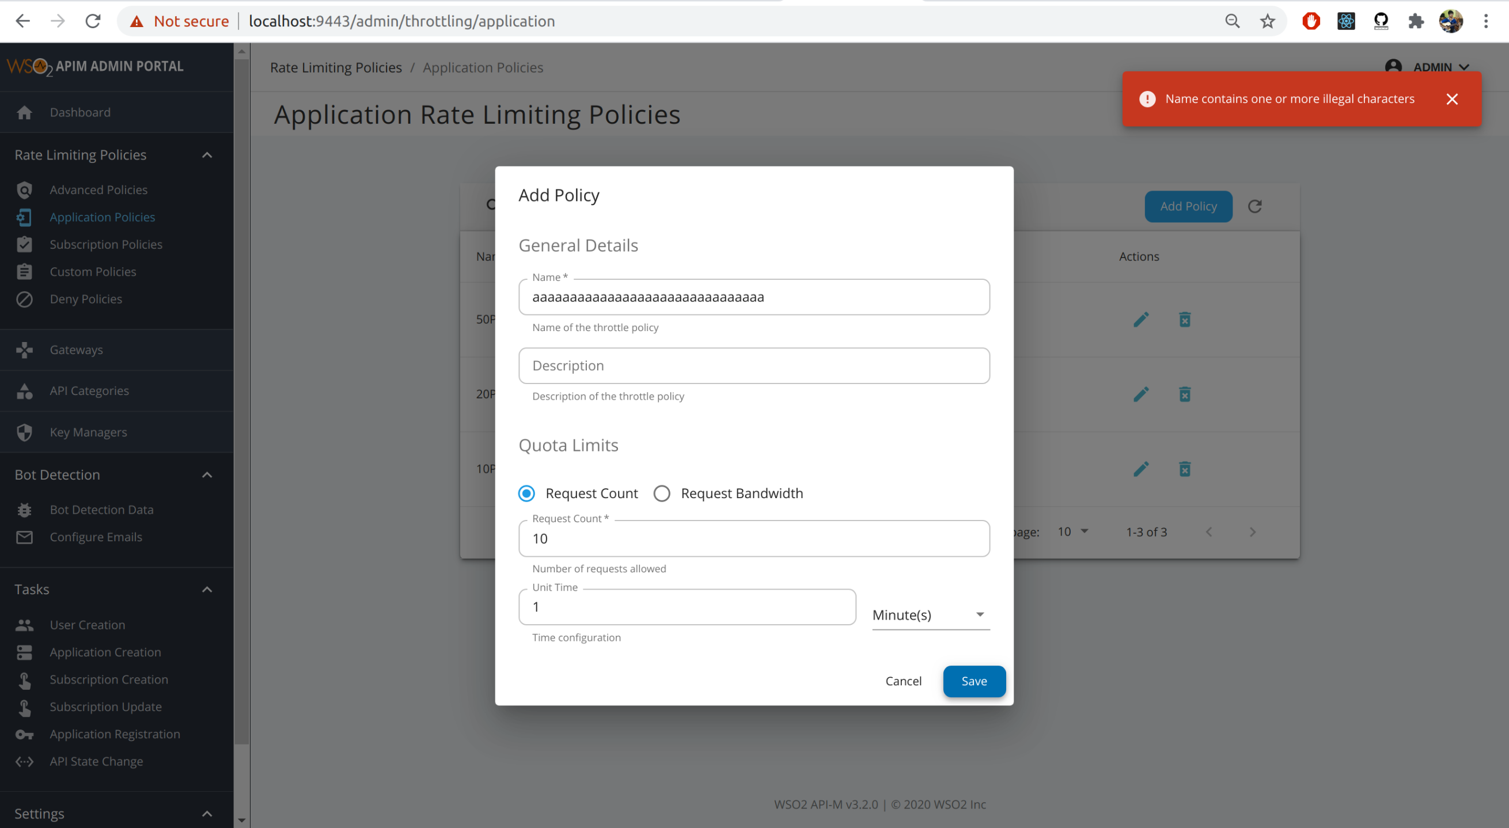
Task: Click the pencil edit icon in first row
Action: 1140,320
